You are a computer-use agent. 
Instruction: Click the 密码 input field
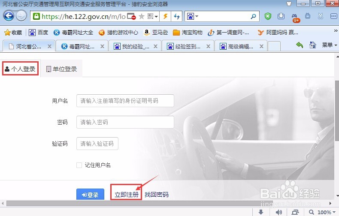(125, 122)
